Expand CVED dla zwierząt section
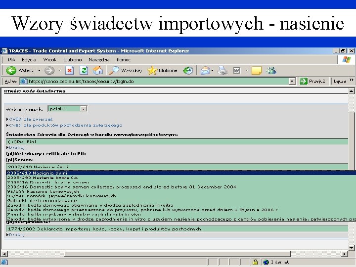Screen dimensions: 356x267 point(30,119)
